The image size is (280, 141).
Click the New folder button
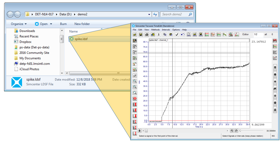click(x=82, y=24)
